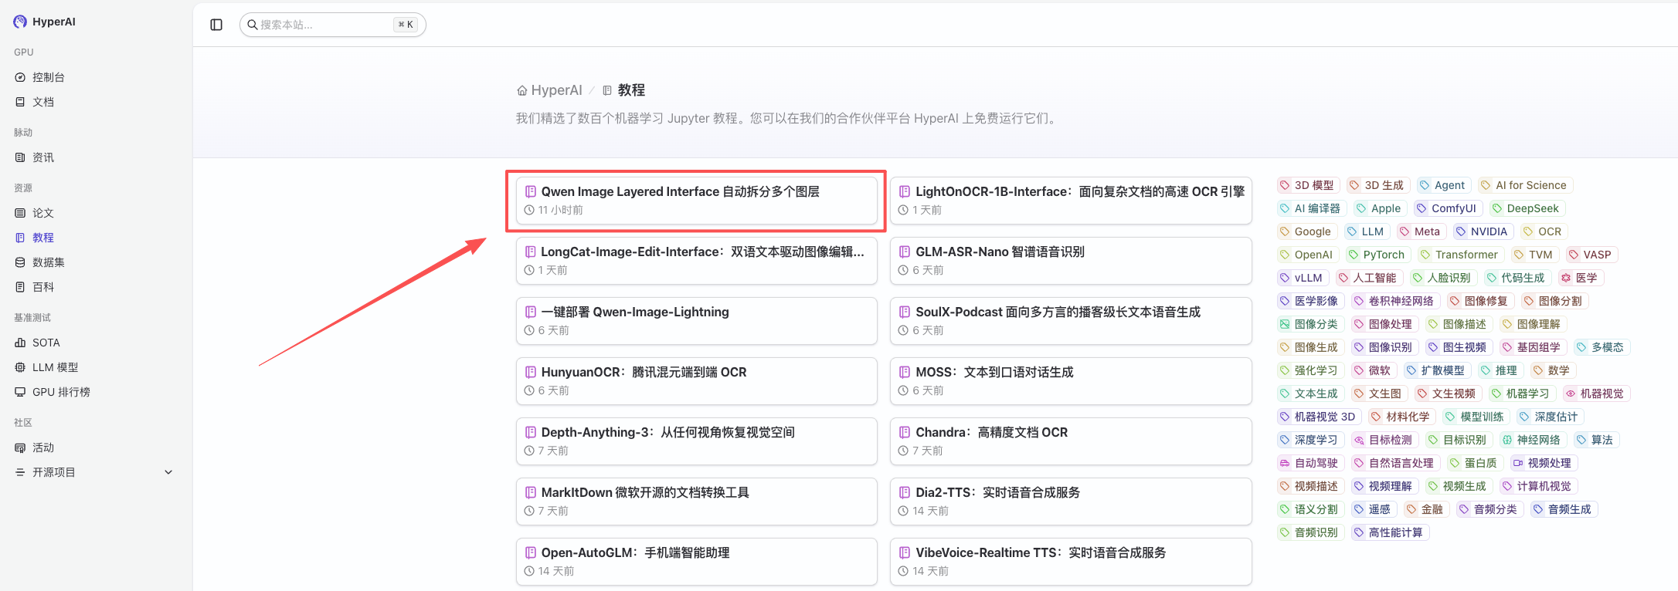This screenshot has height=591, width=1678.
Task: Click the icon beside 医学 tag
Action: tap(1566, 278)
